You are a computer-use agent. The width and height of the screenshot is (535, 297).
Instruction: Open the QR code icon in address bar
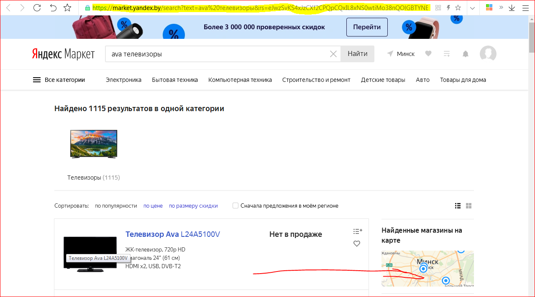tap(438, 8)
